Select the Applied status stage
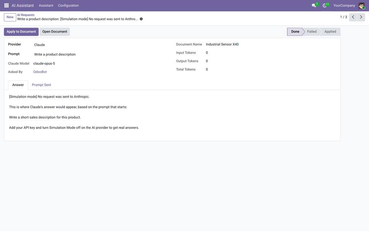Screen dimensions: 369x231 click(x=330, y=32)
